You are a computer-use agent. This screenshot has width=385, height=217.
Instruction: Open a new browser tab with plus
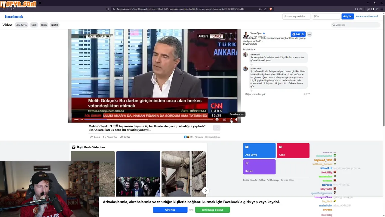[x=40, y=3]
